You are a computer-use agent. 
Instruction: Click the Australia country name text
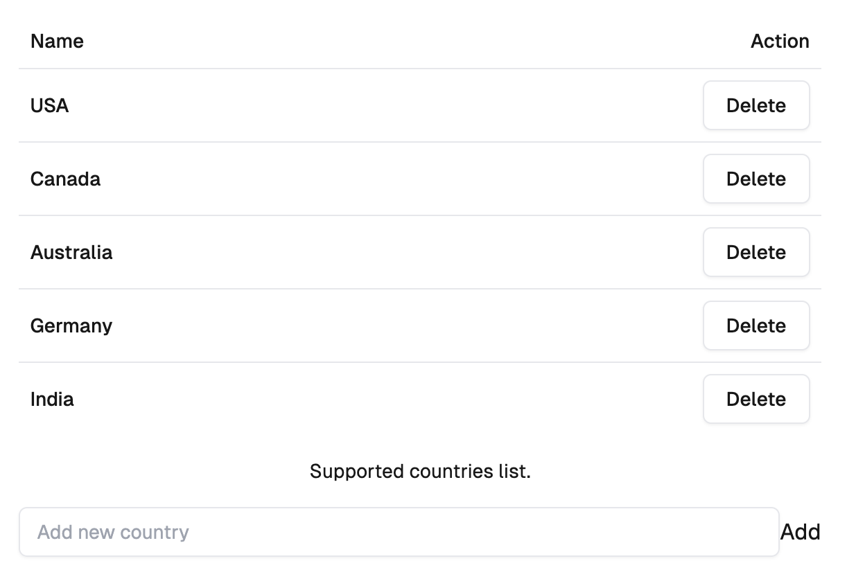point(71,252)
